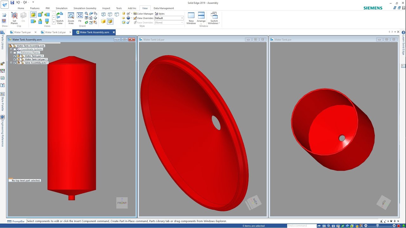
Task: Uncheck Valve Assembly.asm:1 visibility checkbox
Action: pyautogui.click(x=15, y=63)
